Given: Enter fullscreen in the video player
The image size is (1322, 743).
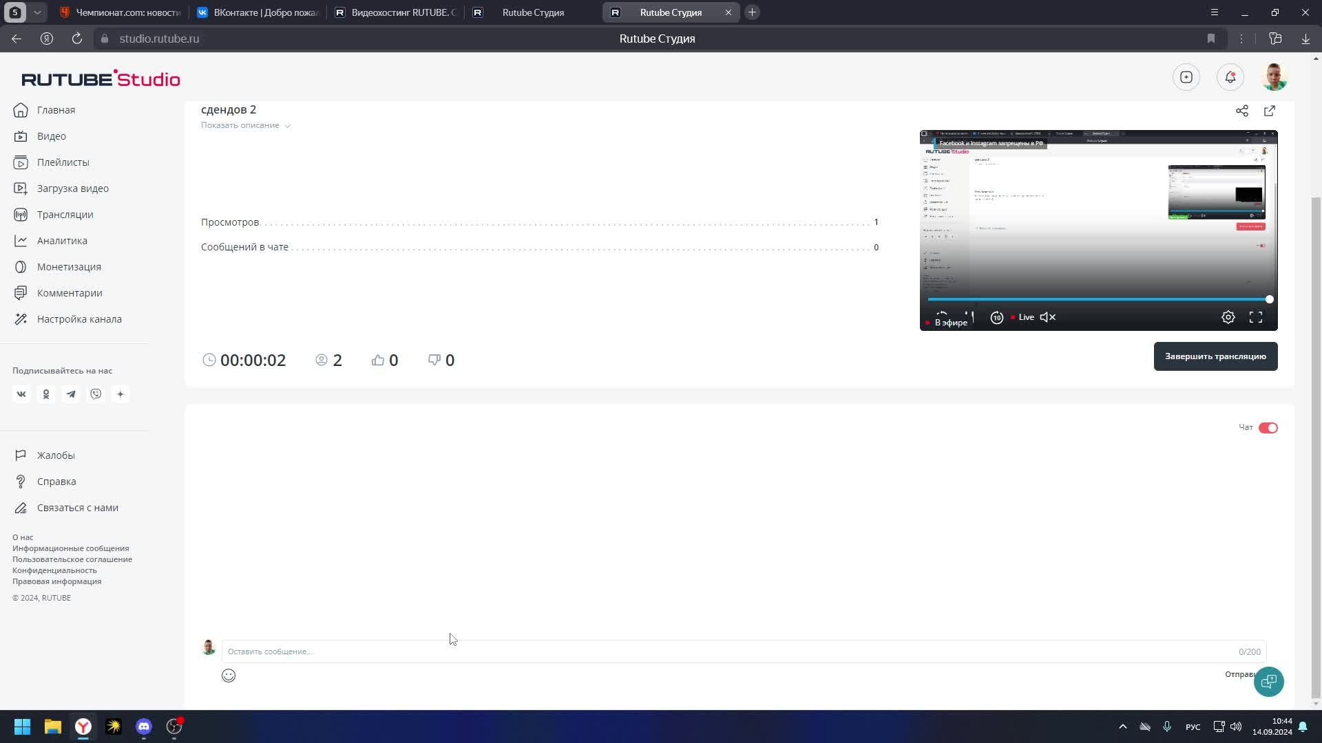Looking at the screenshot, I should coord(1255,317).
